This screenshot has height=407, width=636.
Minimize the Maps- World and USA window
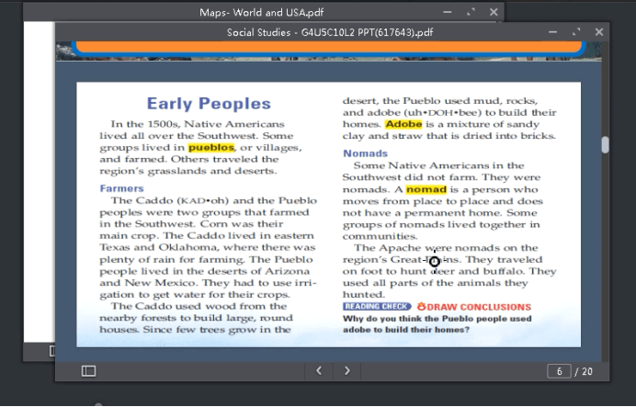point(448,12)
